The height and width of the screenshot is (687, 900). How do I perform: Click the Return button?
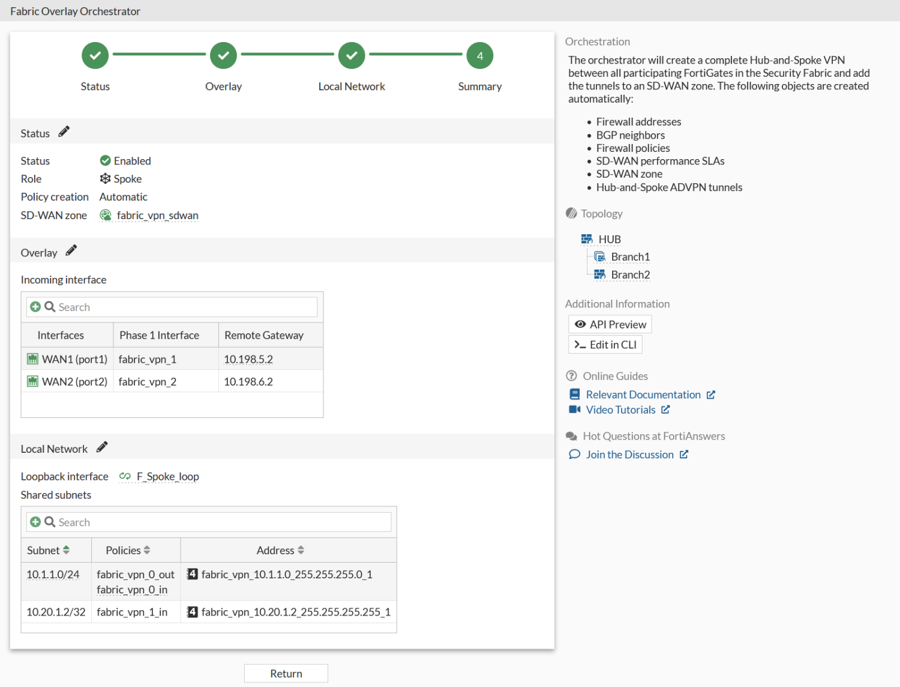pos(286,673)
